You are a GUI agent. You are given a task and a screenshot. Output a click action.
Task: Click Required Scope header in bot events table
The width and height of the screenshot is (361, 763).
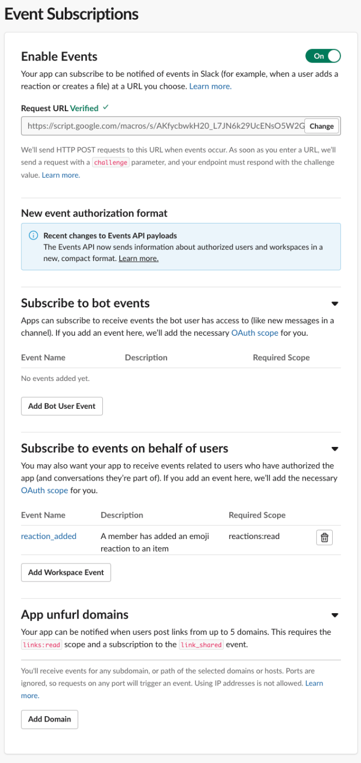pyautogui.click(x=281, y=358)
